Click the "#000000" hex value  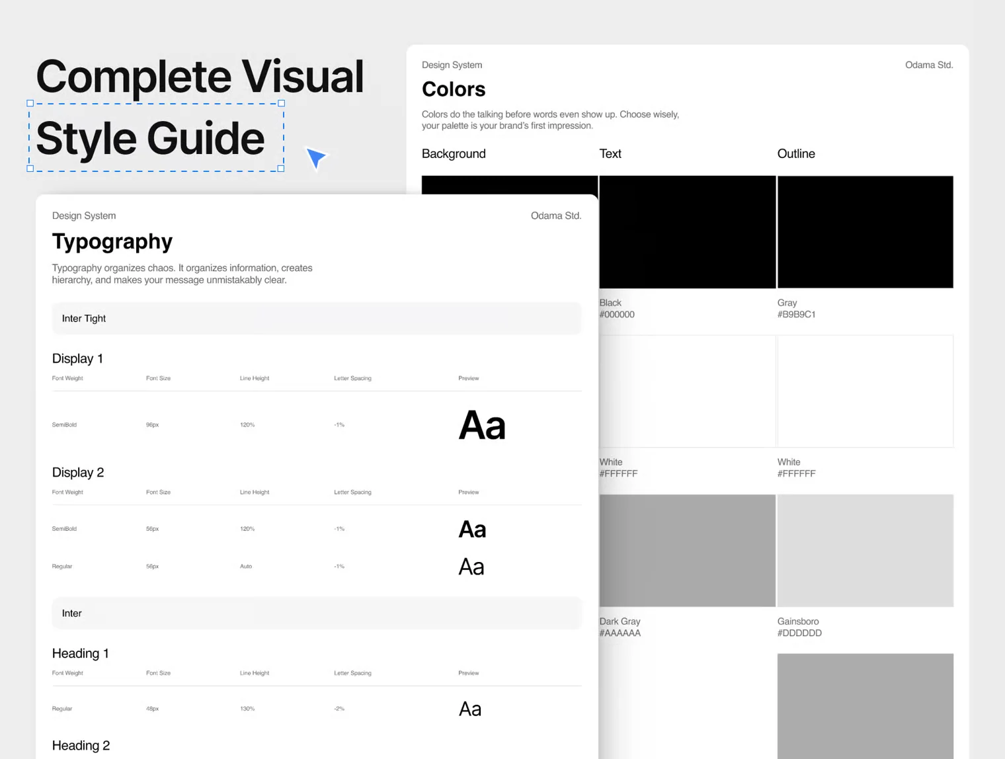coord(617,315)
